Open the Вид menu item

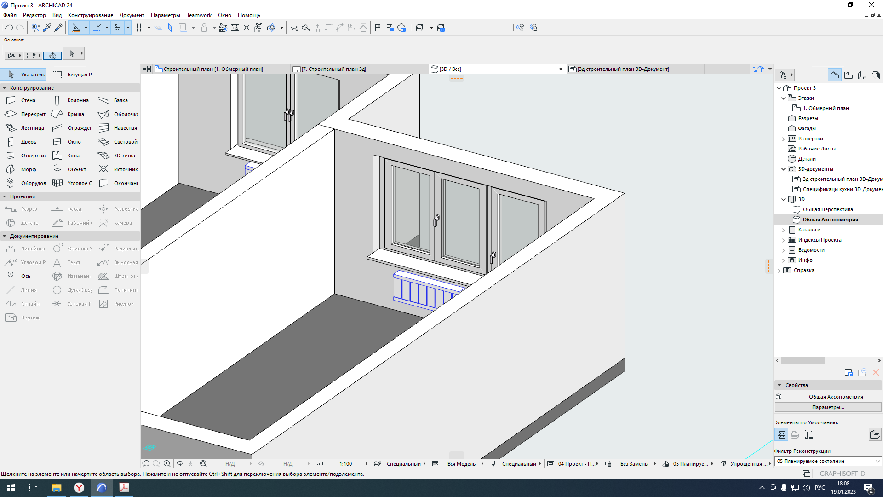click(56, 15)
